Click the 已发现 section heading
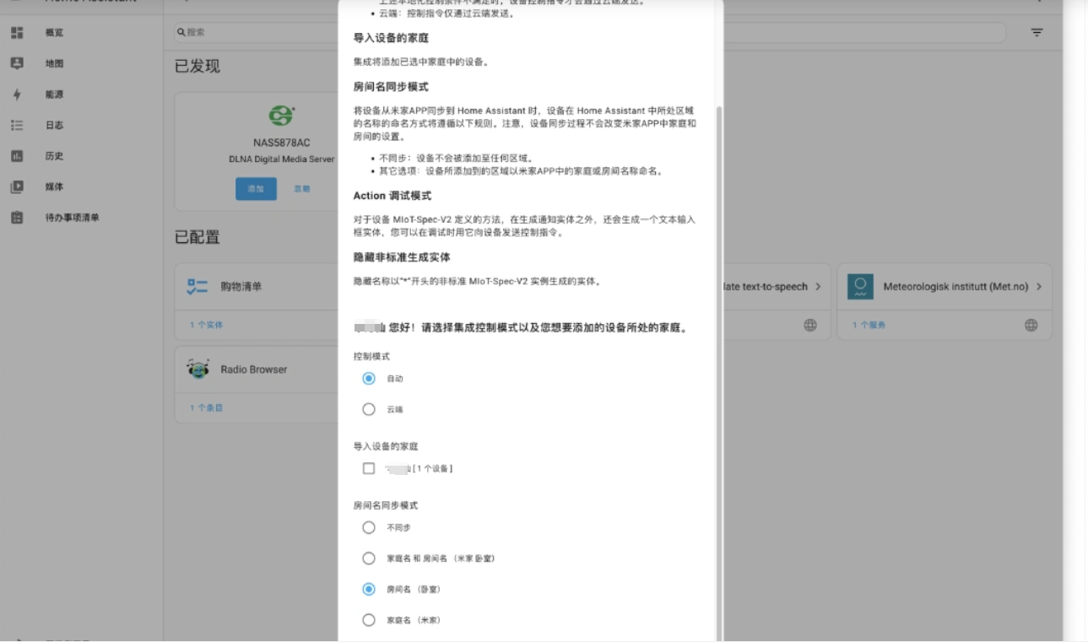The width and height of the screenshot is (1088, 642). click(198, 66)
